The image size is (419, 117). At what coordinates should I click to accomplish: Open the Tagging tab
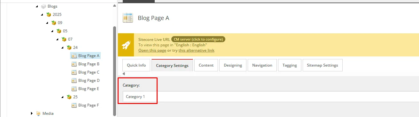290,65
